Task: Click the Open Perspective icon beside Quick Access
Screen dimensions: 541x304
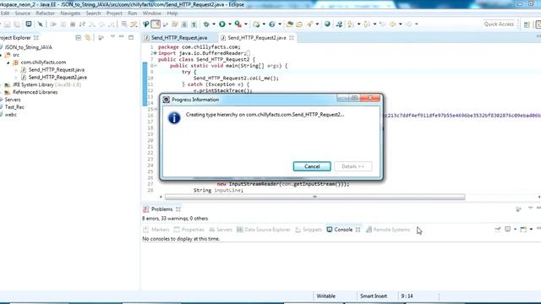Action: 527,24
